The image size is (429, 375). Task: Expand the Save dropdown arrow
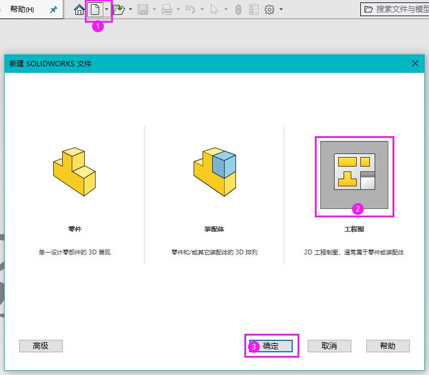click(154, 10)
